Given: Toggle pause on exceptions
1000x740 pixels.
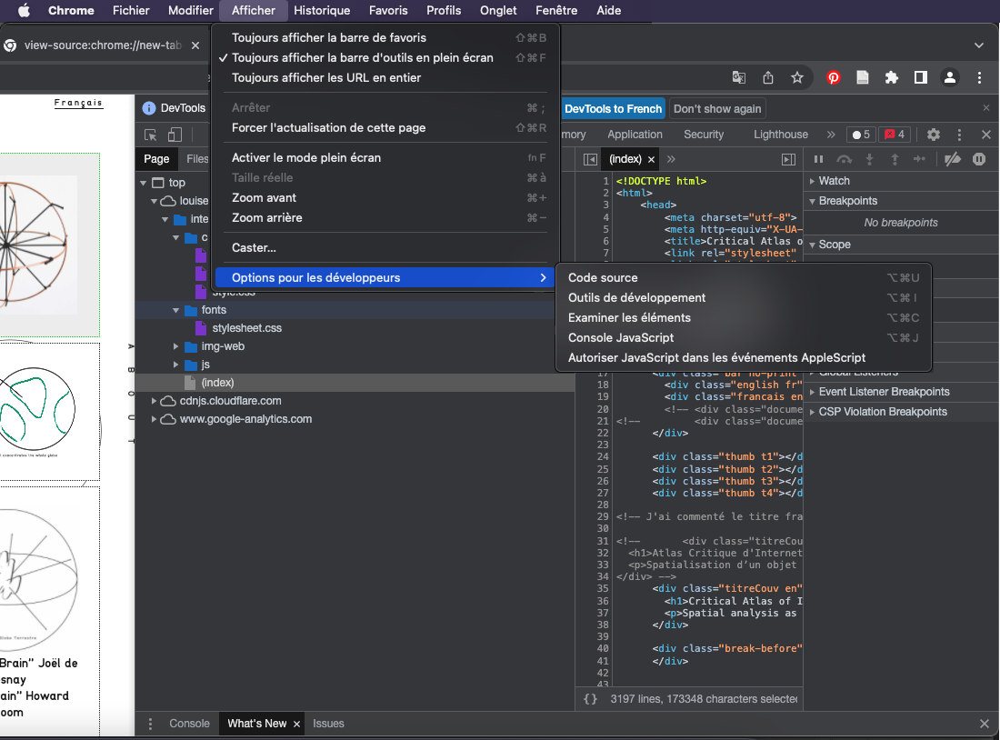Looking at the screenshot, I should [x=979, y=159].
